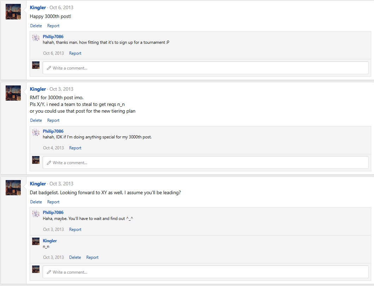Click Kingler's avatar on the Dat badgelist post
Screen dimensions: 374x286
(x=13, y=187)
